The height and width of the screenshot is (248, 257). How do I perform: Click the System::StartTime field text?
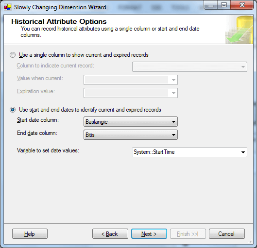point(154,152)
